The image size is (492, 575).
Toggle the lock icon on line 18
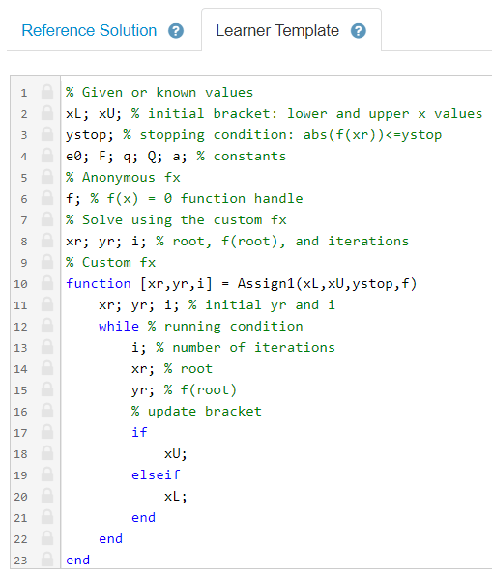[x=47, y=453]
